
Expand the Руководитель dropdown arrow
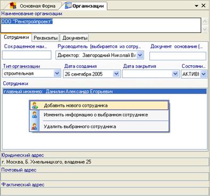pyautogui.click(x=140, y=55)
